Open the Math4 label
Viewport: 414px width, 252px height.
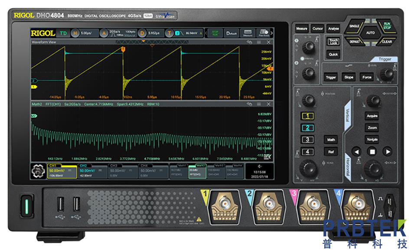(238, 165)
